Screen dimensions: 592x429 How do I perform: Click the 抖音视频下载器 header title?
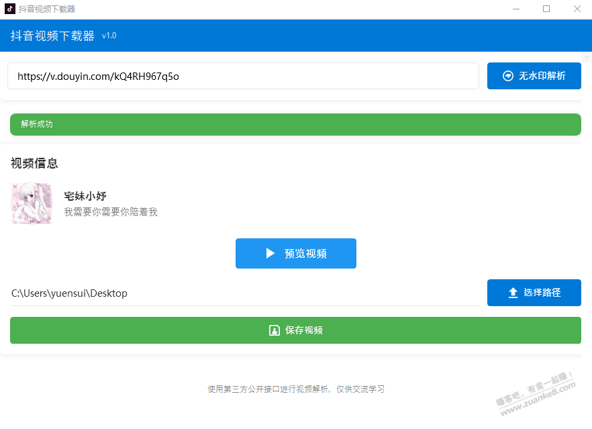coord(52,36)
